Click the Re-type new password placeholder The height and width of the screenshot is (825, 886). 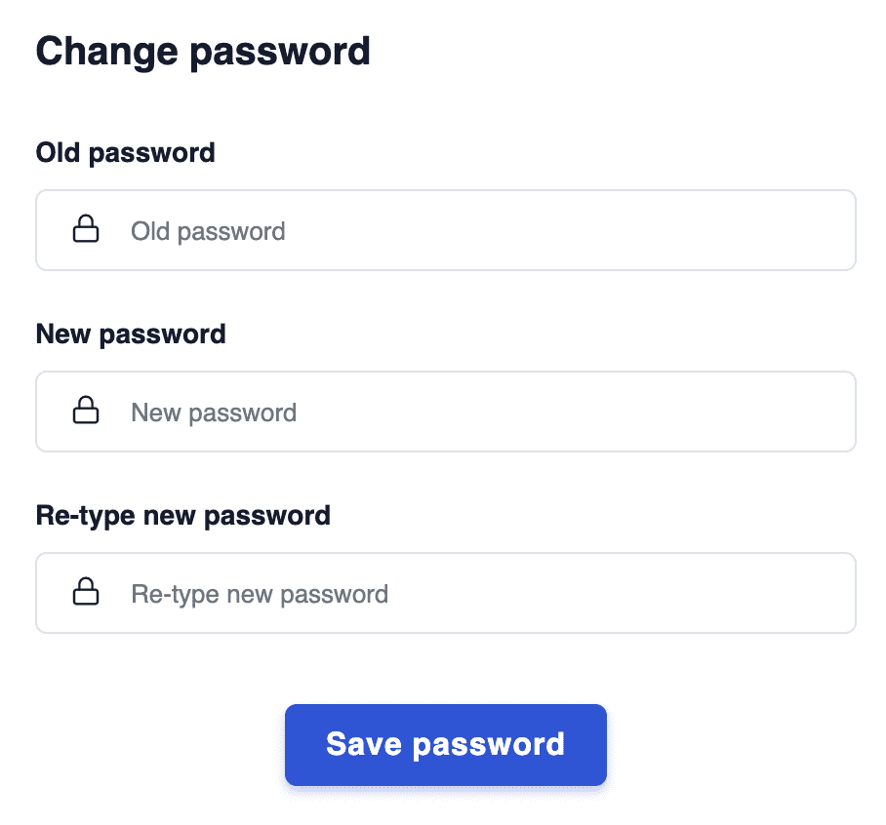point(261,594)
